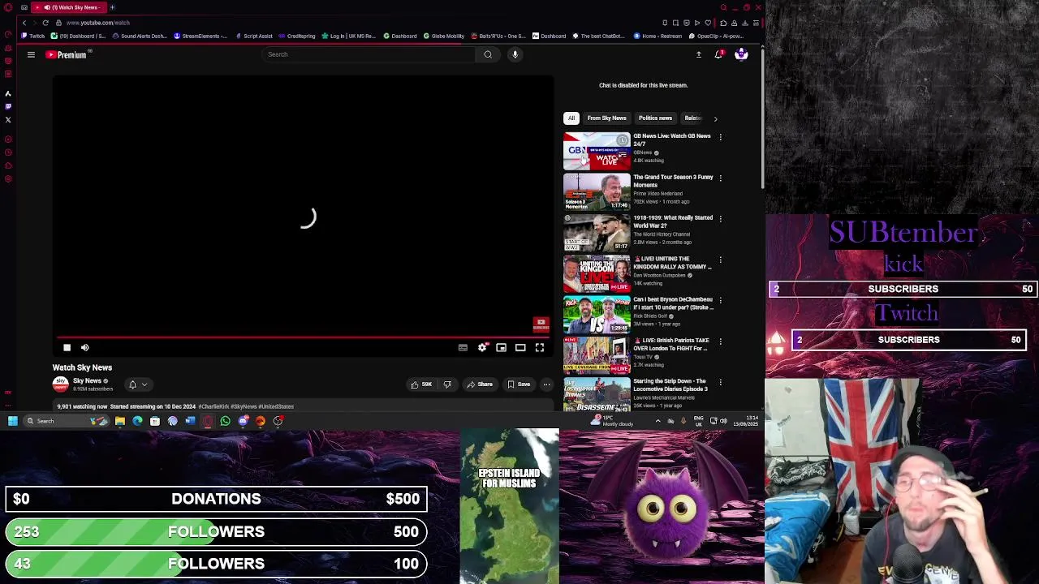
Task: Dislike the Sky News video
Action: pyautogui.click(x=447, y=384)
